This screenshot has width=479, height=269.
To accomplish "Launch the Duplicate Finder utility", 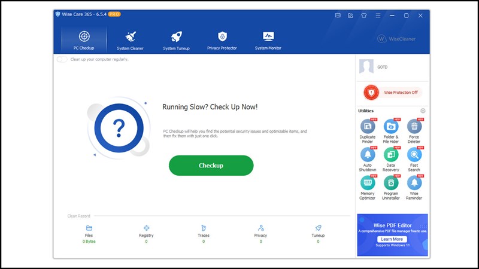I will click(368, 131).
